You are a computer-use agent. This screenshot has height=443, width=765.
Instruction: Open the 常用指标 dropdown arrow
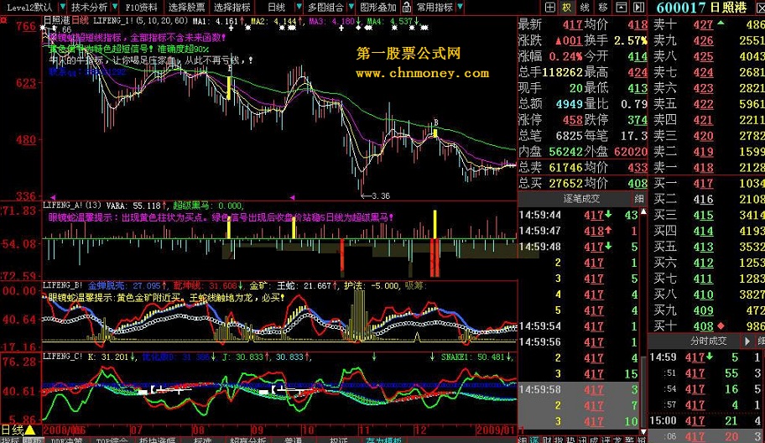coord(460,7)
